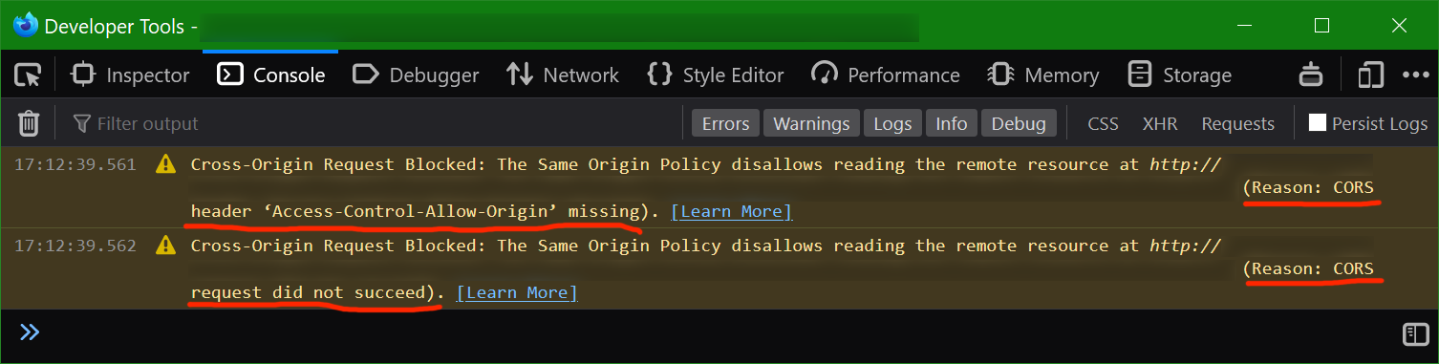
Task: Open the Inspector tab
Action: [x=131, y=75]
